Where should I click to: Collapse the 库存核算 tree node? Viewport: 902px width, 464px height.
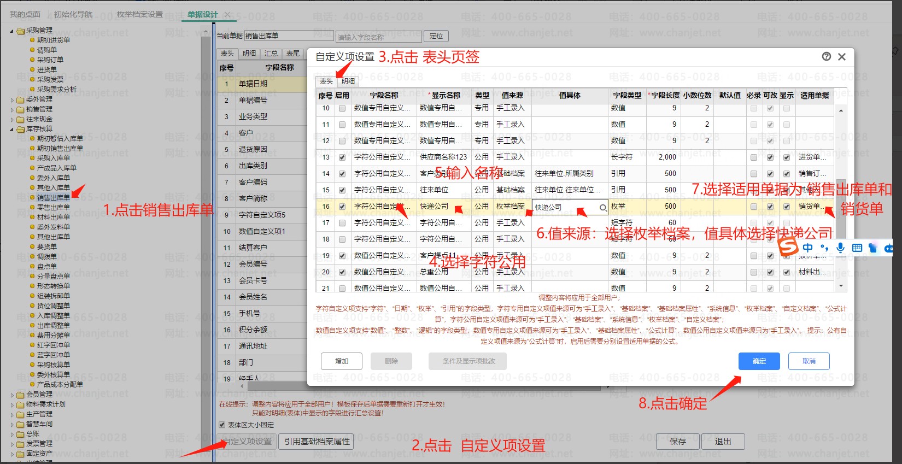point(12,129)
